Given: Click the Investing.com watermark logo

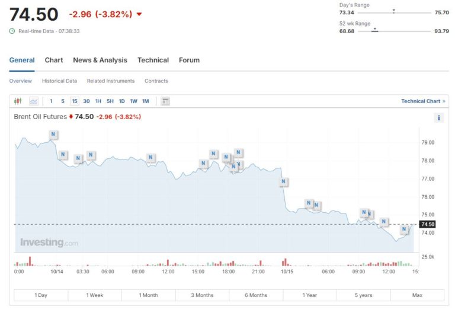Looking at the screenshot, I should (49, 242).
